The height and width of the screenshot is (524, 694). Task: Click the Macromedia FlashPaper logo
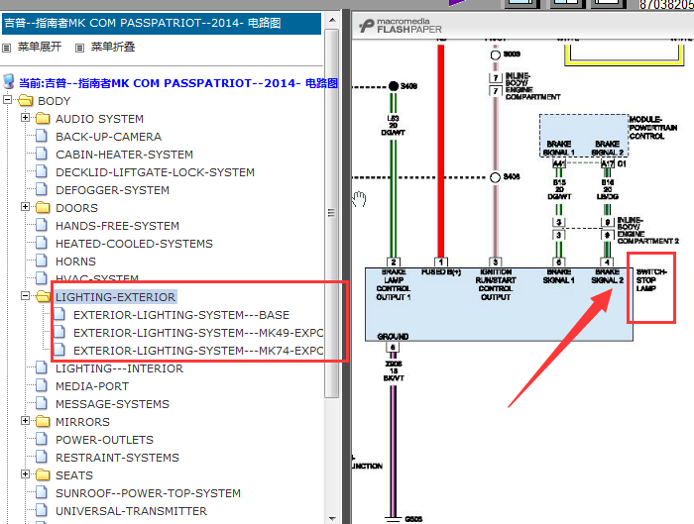(x=401, y=26)
